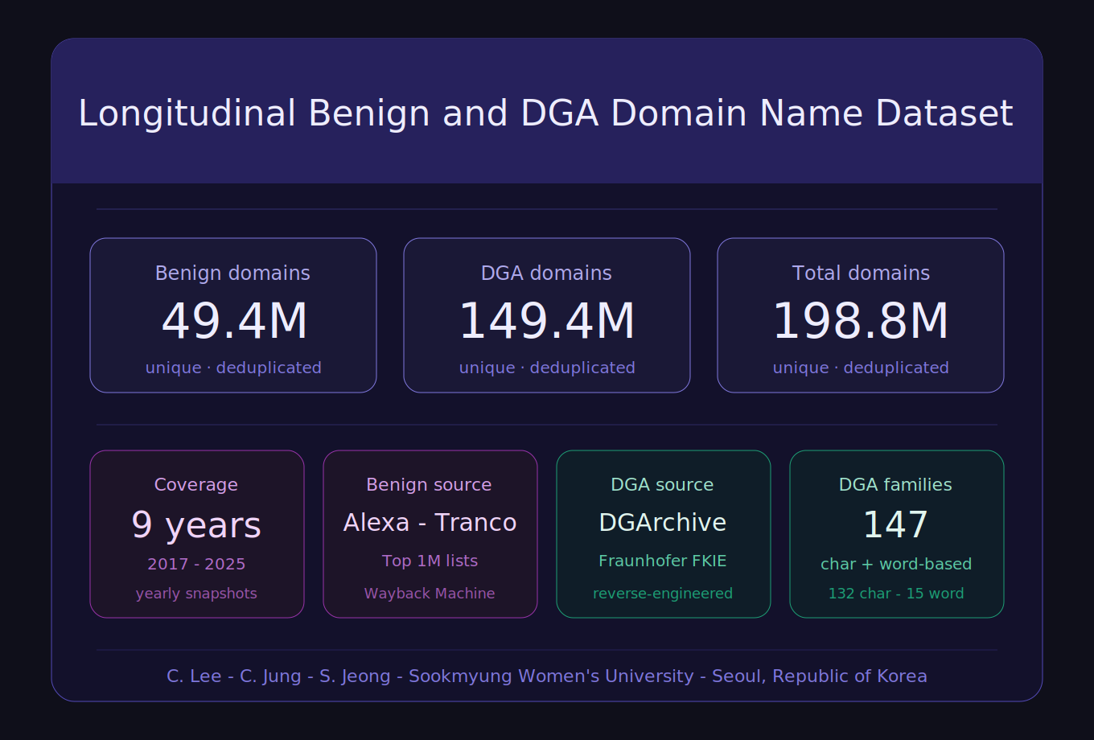Click the 'Alexa - Tranco' text

[x=430, y=523]
